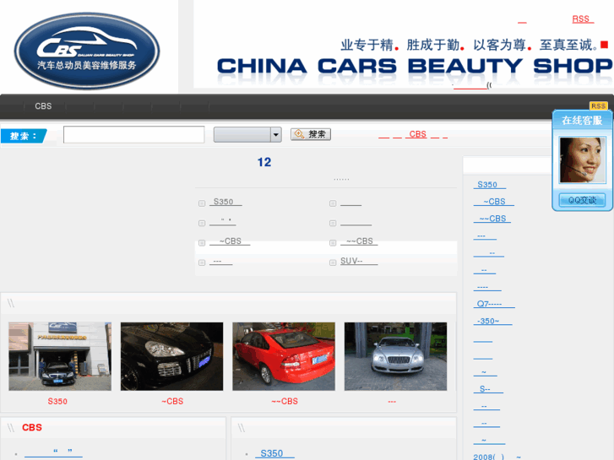Viewport: 614px width, 460px height.
Task: Open the black Mercedes storefront thumbnail
Action: (x=60, y=356)
